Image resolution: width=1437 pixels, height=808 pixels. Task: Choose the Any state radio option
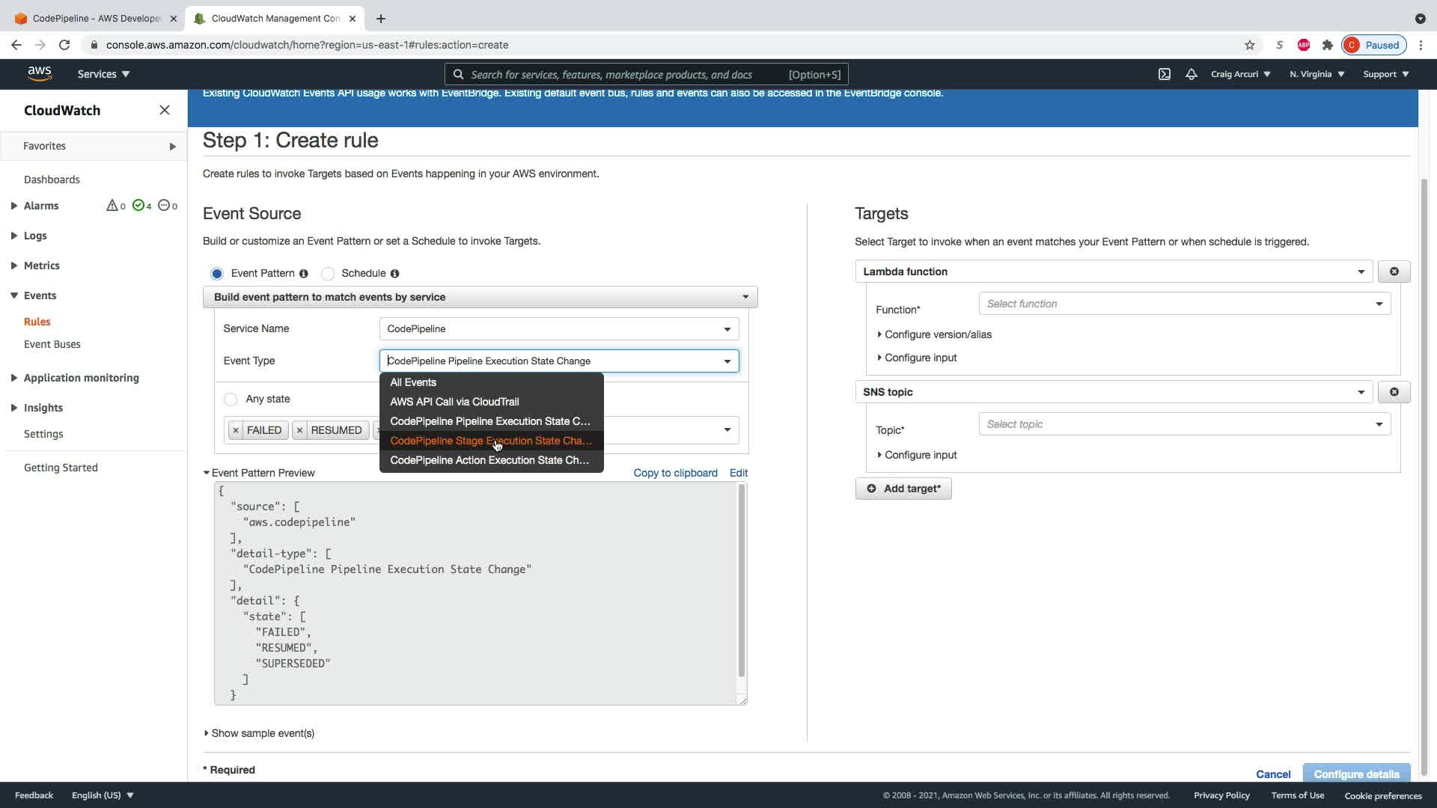pyautogui.click(x=231, y=400)
